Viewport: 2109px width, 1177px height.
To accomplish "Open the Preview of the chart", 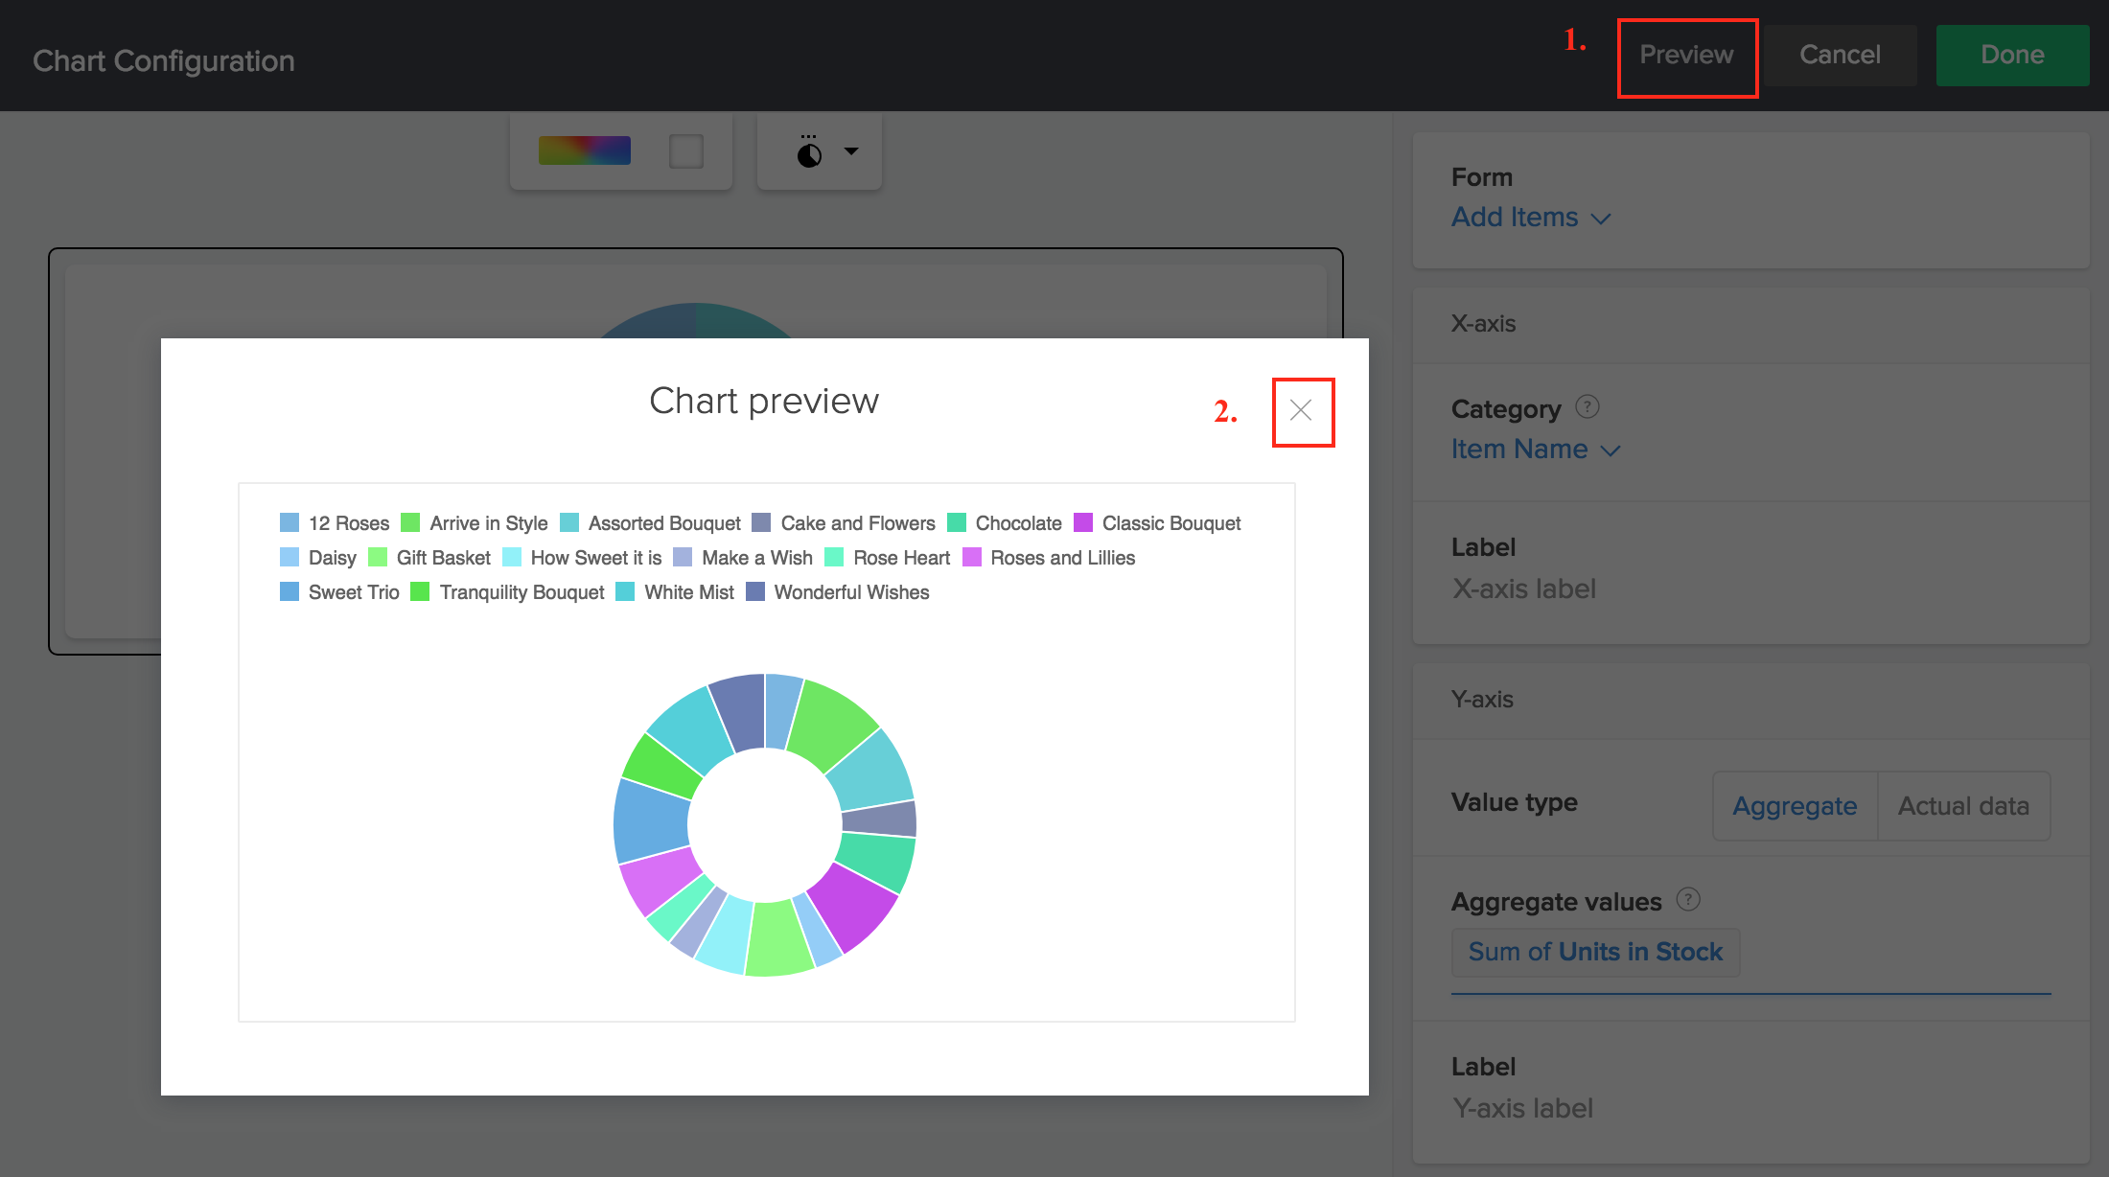I will click(1687, 55).
